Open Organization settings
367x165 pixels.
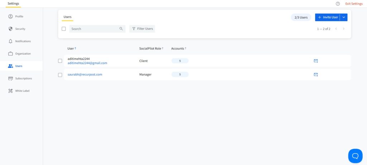pos(19,54)
